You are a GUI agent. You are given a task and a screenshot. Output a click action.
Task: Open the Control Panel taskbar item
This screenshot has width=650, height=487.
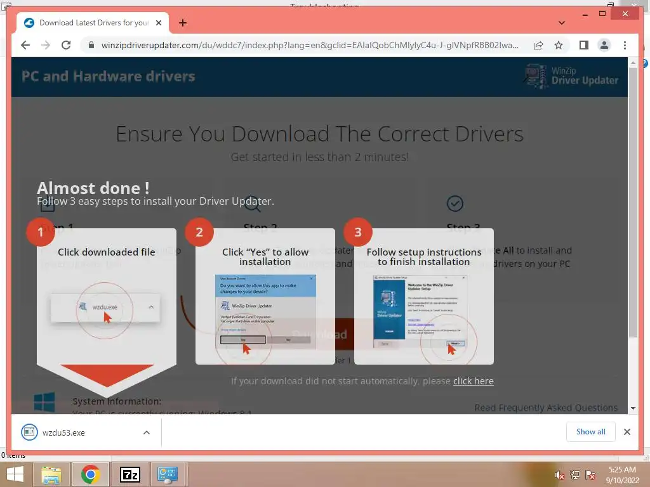tap(168, 474)
